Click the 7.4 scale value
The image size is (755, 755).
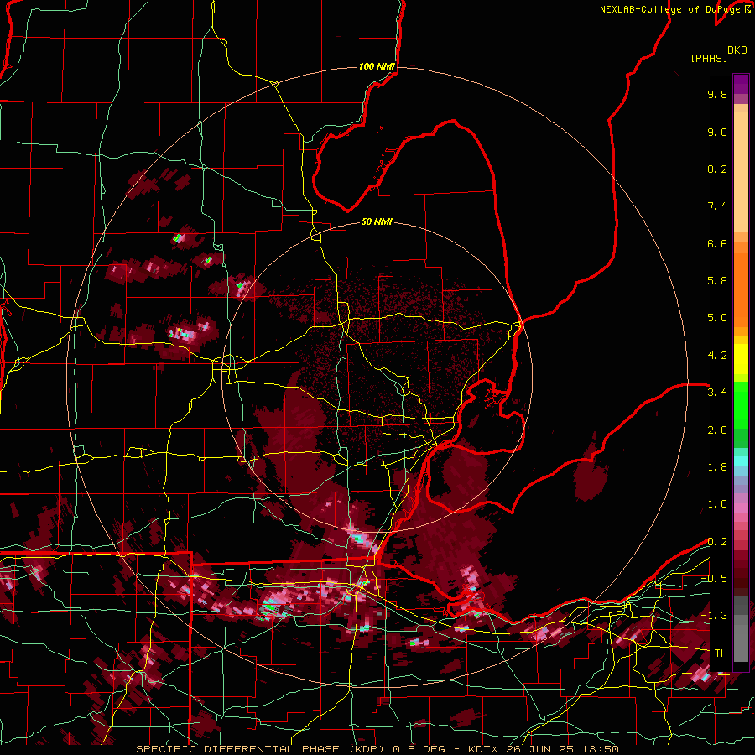[717, 206]
